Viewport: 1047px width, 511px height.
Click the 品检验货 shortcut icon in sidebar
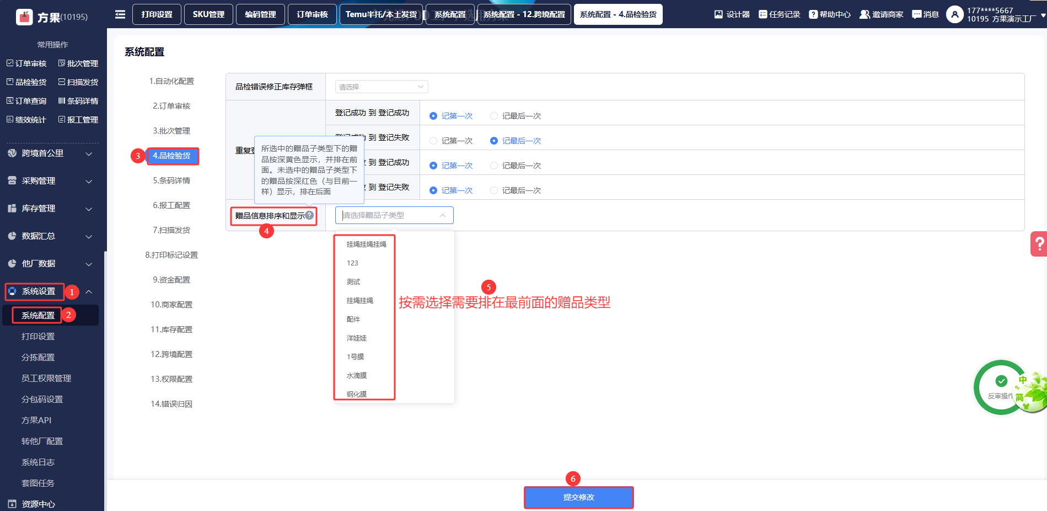(x=10, y=82)
